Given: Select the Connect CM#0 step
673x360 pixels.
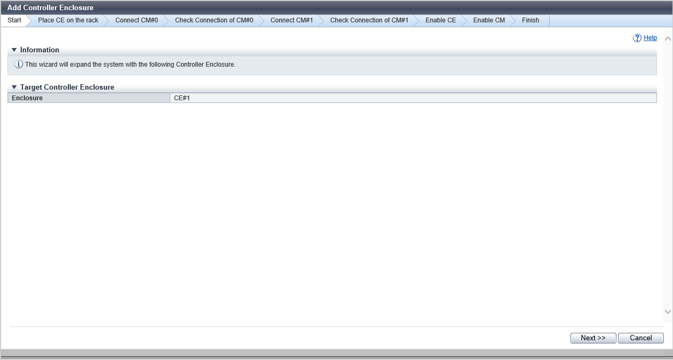Looking at the screenshot, I should point(136,21).
